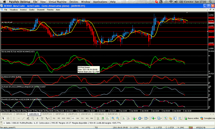Show the Market Watch window
Viewport: 215px width, 129px height.
166,118
